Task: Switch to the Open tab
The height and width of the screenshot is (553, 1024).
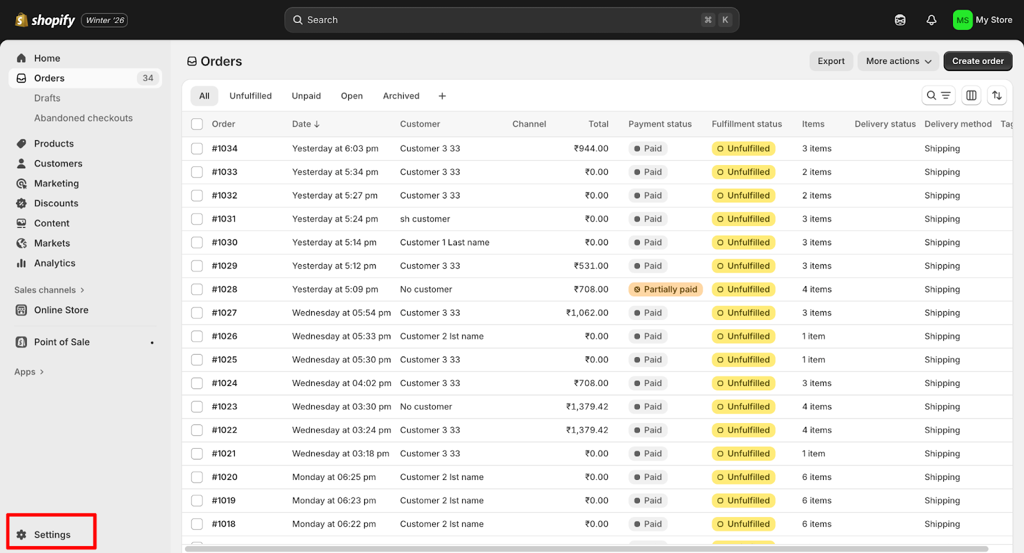Action: click(351, 96)
